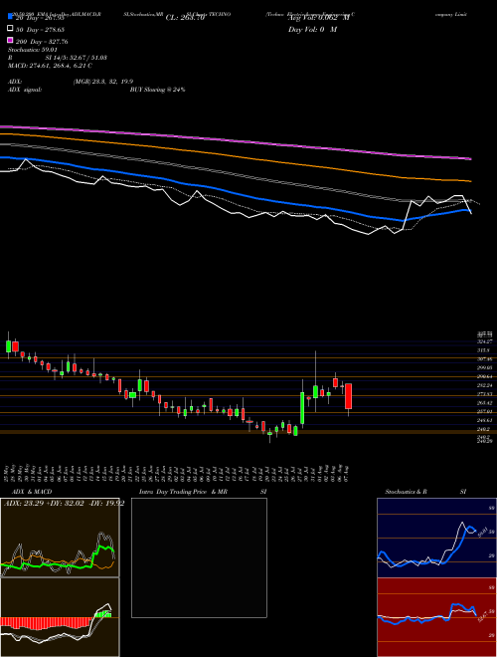Click the red RSI indicator panel

coord(436,617)
